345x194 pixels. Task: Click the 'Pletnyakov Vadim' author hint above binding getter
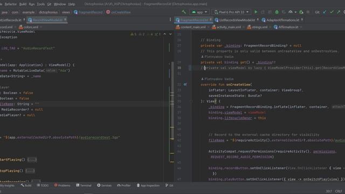click(x=217, y=57)
